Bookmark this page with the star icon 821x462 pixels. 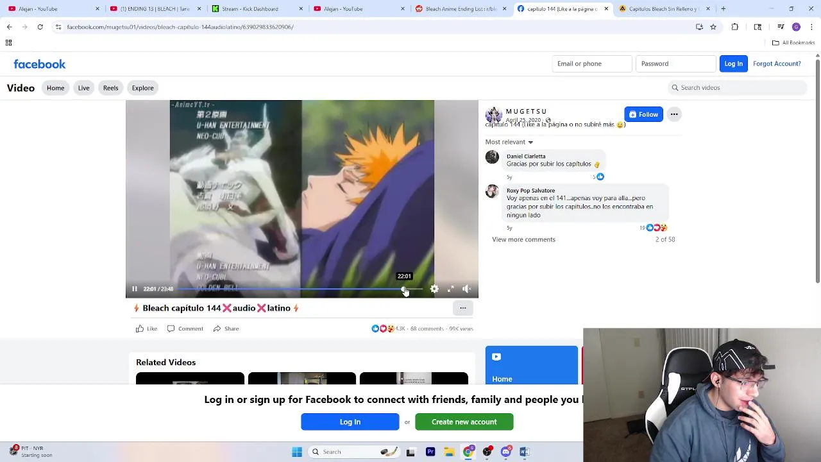[x=713, y=27]
